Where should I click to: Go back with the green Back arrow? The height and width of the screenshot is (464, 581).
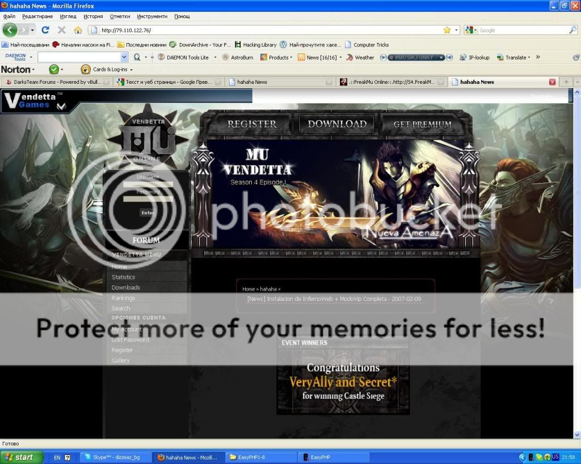[10, 30]
